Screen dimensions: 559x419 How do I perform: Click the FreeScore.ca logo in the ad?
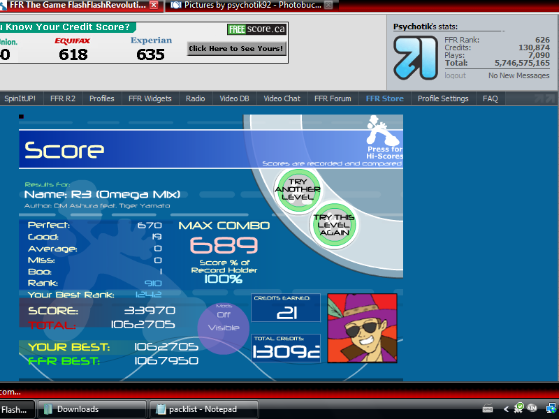pyautogui.click(x=256, y=29)
